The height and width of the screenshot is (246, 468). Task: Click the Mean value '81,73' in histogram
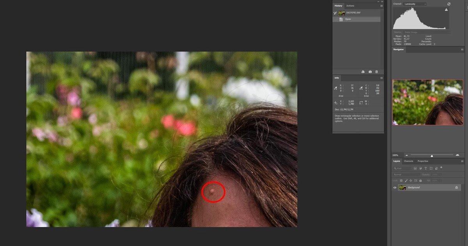(x=406, y=36)
